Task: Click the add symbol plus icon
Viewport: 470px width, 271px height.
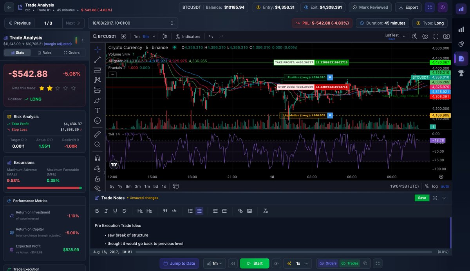Action: click(x=123, y=36)
